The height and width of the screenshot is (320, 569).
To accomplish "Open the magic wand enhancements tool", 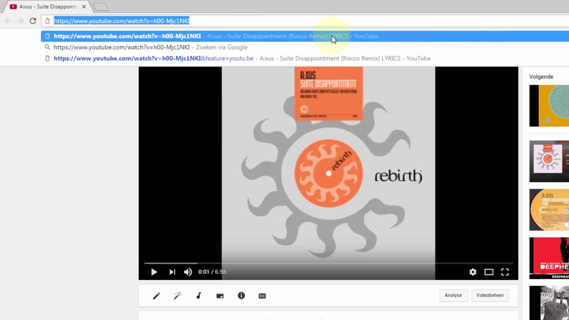I will [x=177, y=296].
